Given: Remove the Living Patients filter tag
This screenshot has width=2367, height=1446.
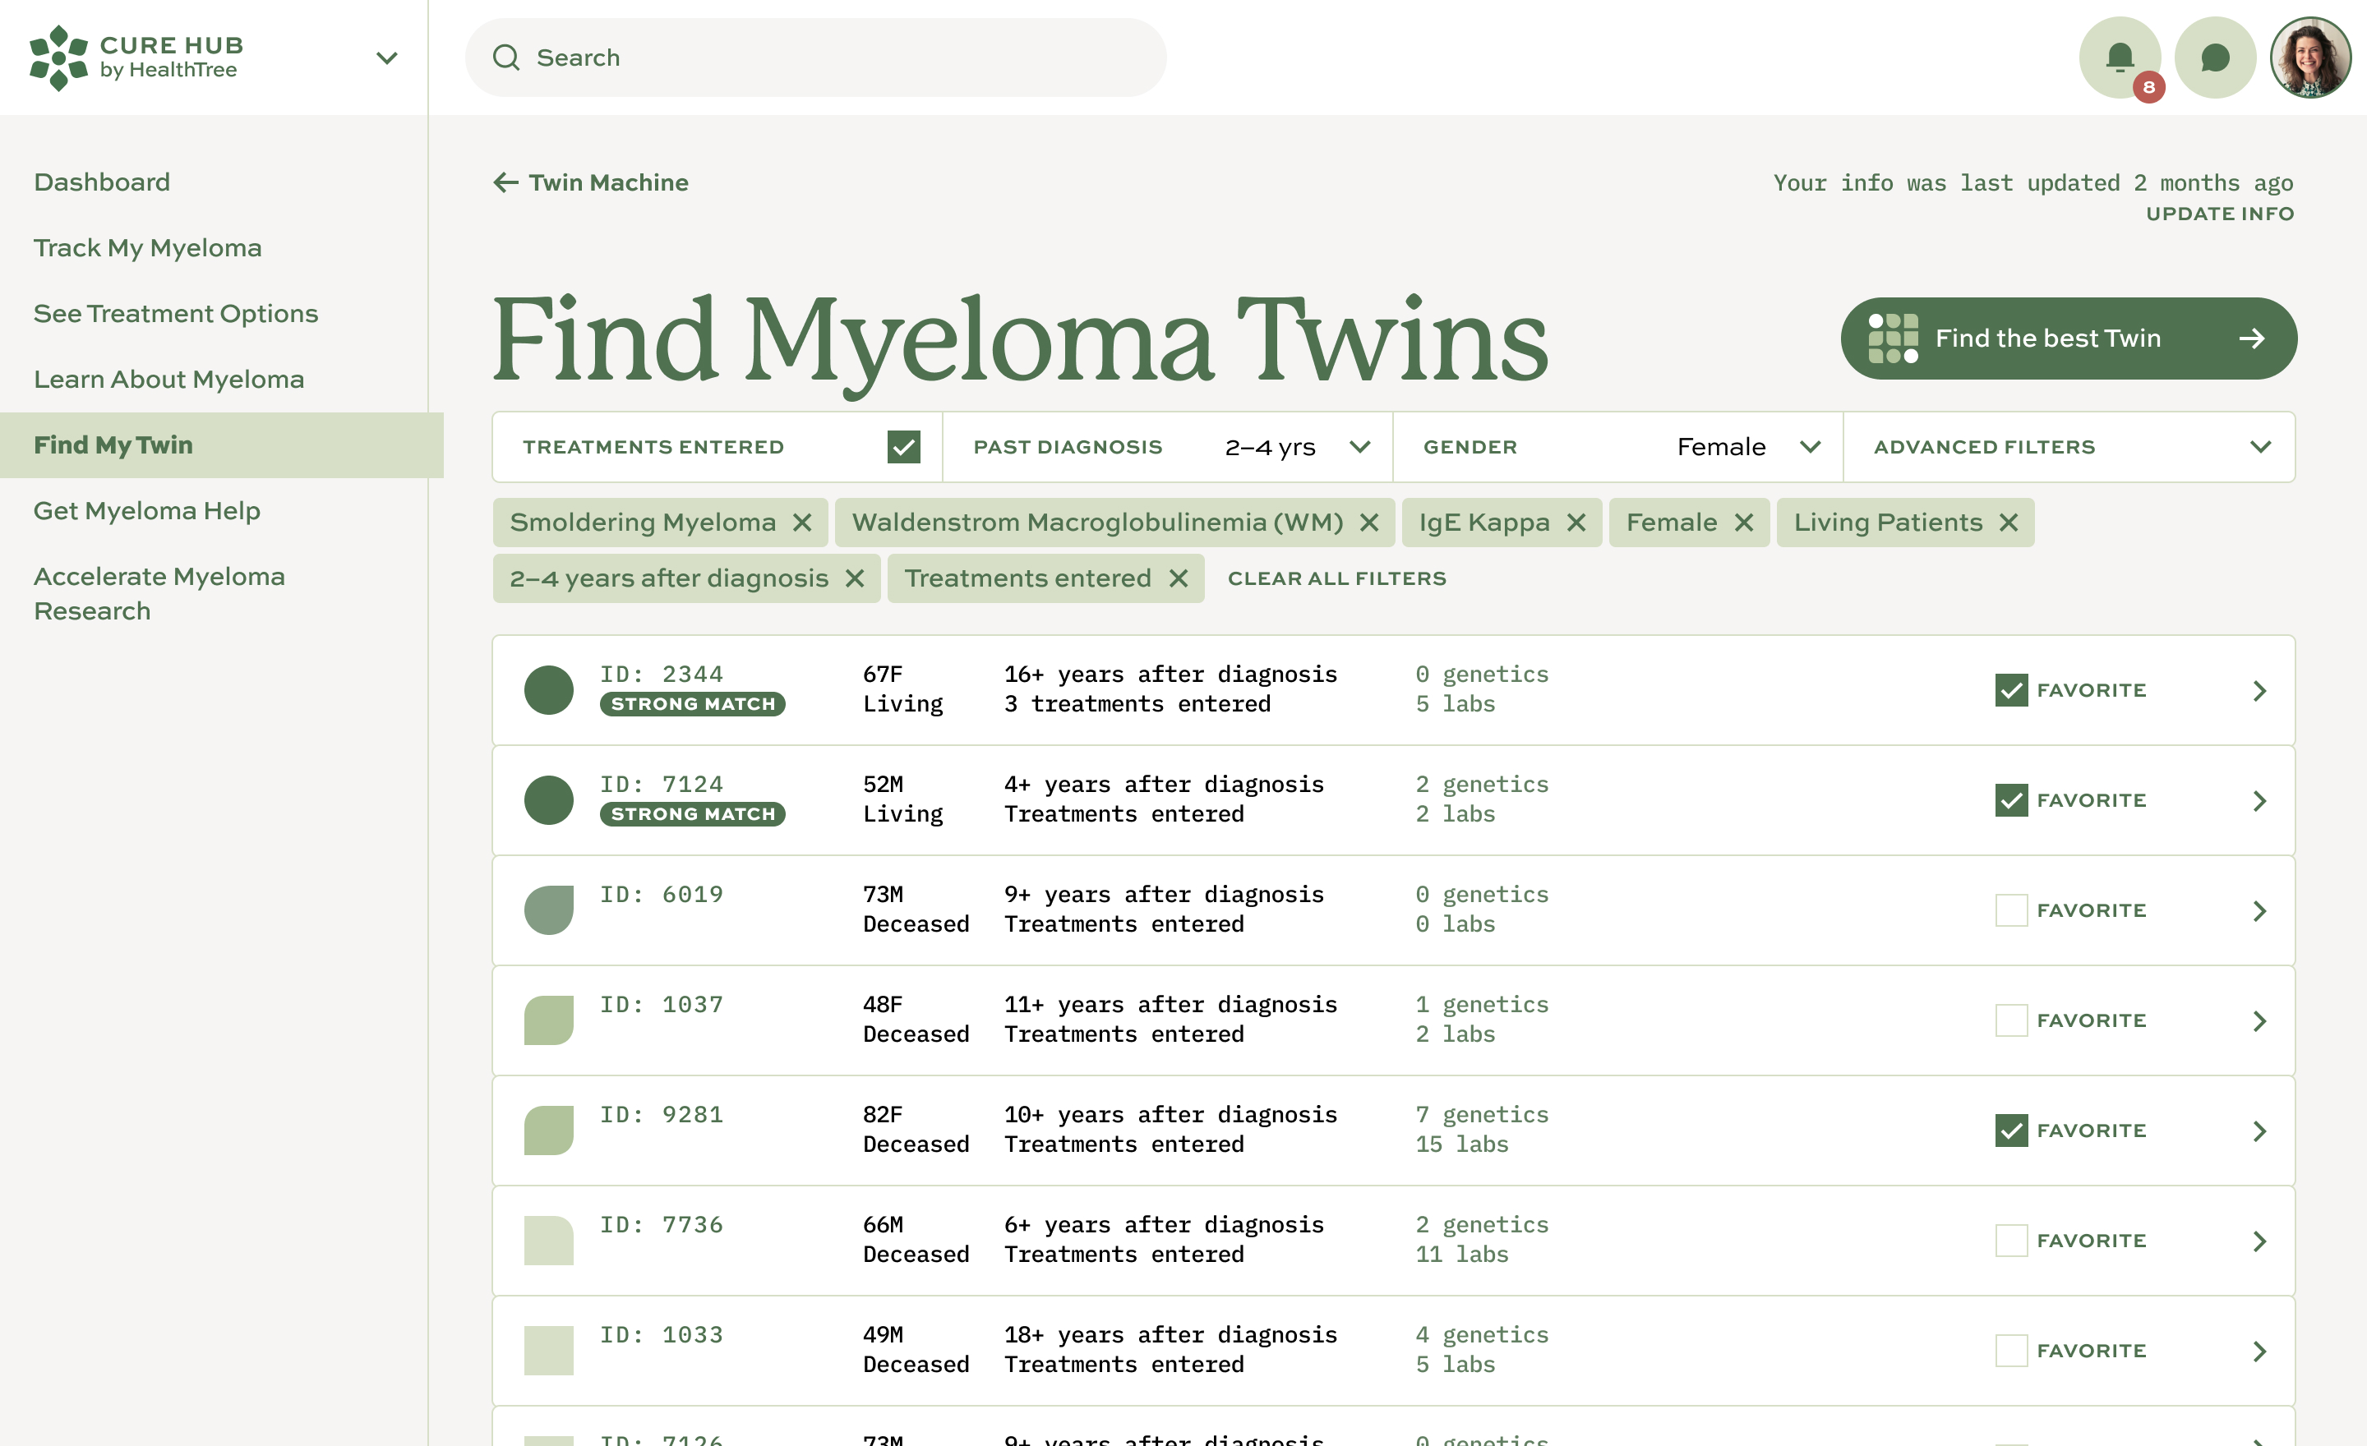Looking at the screenshot, I should [2009, 523].
